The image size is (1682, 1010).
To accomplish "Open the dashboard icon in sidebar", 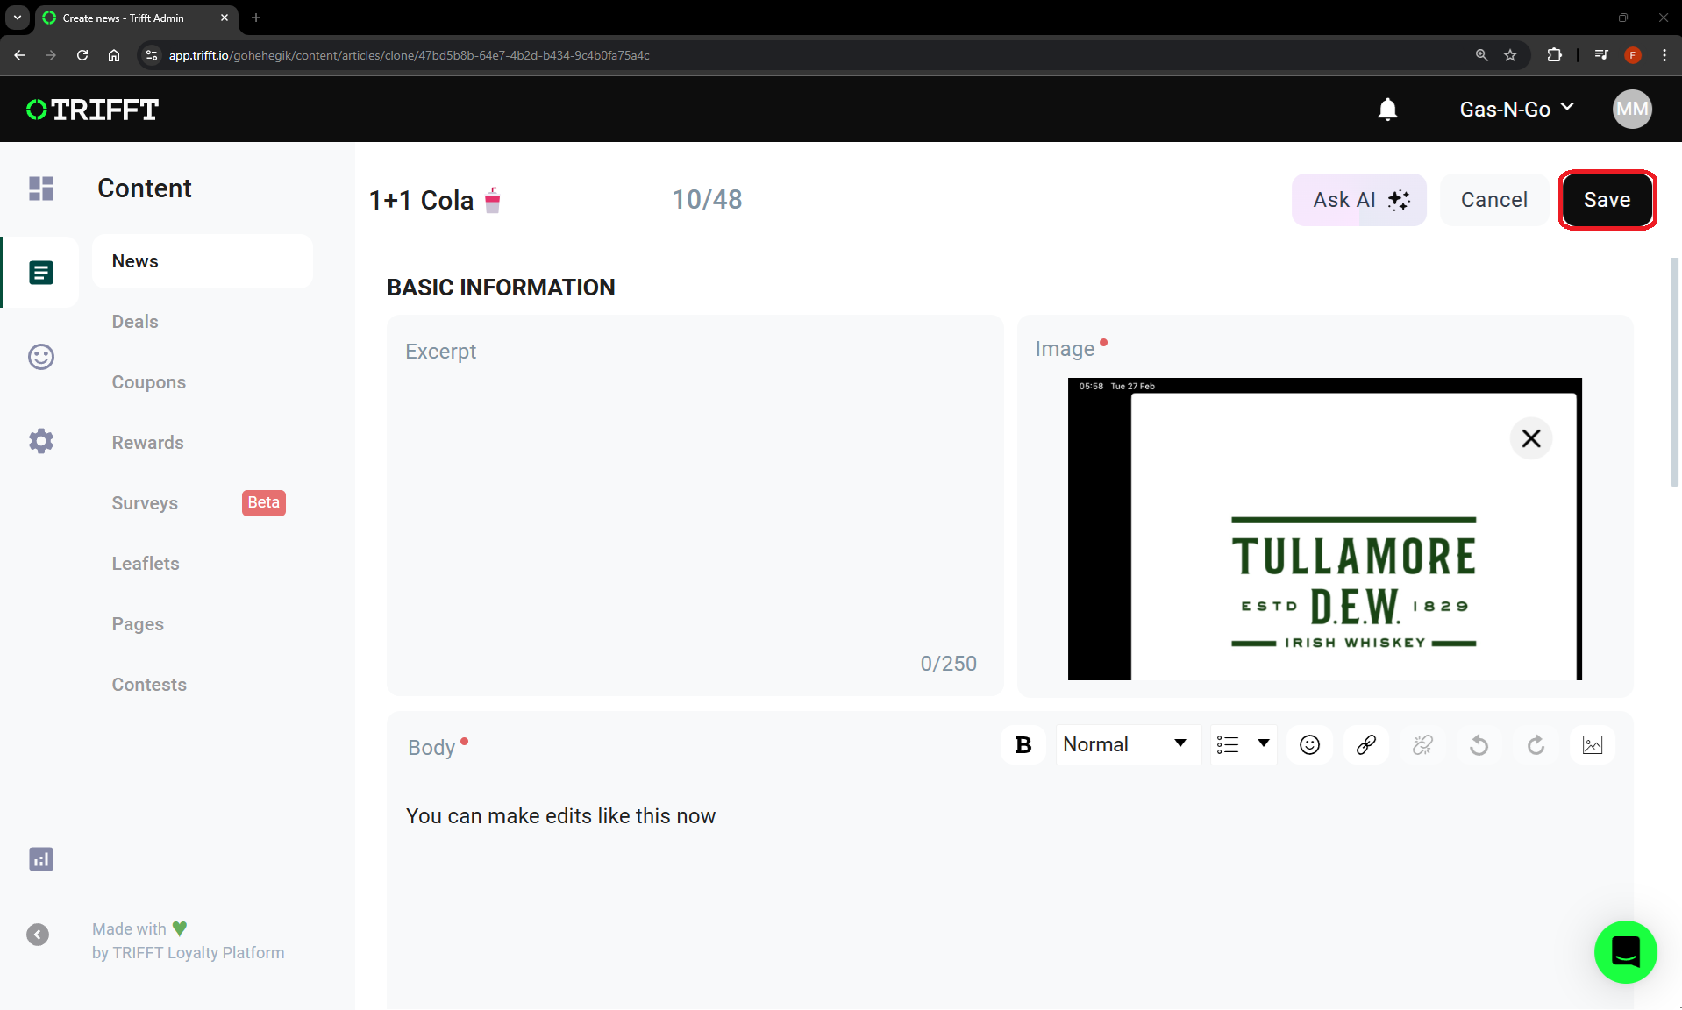I will pyautogui.click(x=41, y=188).
